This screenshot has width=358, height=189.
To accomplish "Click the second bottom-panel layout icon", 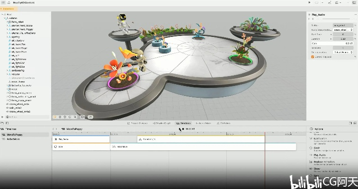I will coord(7,123).
